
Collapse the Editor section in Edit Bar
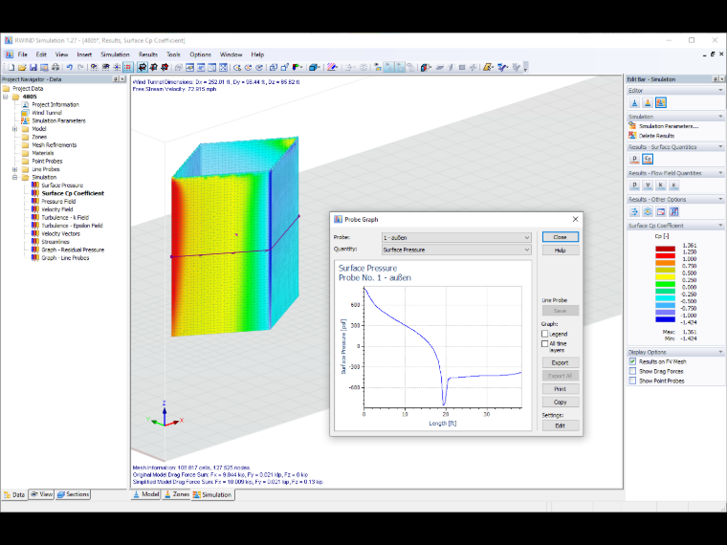tap(720, 91)
